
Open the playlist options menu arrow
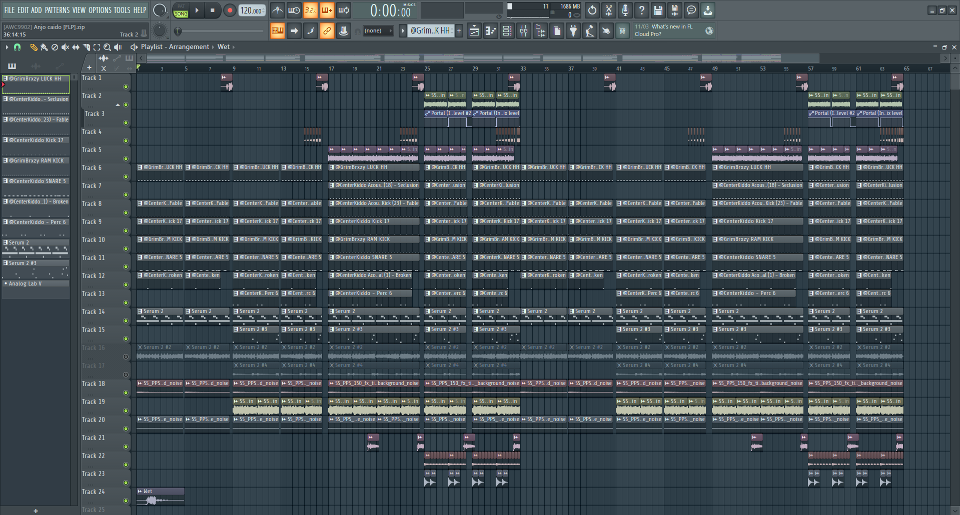[x=7, y=47]
